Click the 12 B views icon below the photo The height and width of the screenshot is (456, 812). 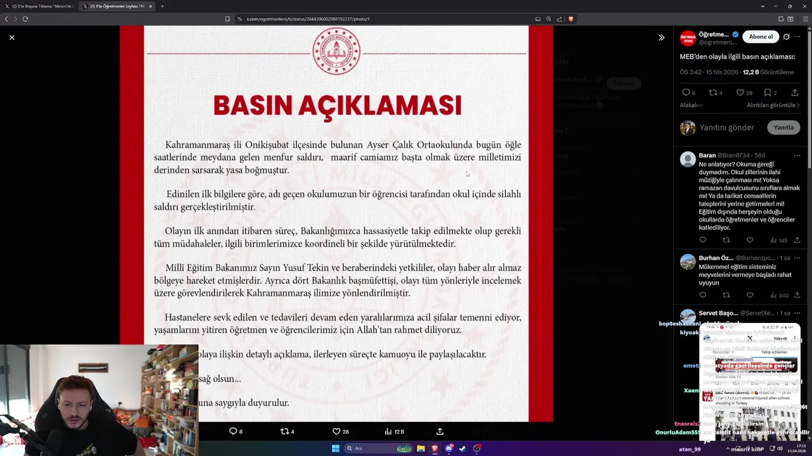394,431
